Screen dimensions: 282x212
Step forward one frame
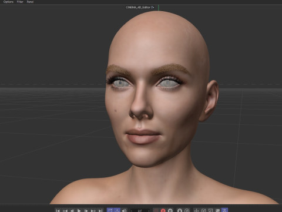click(x=86, y=210)
